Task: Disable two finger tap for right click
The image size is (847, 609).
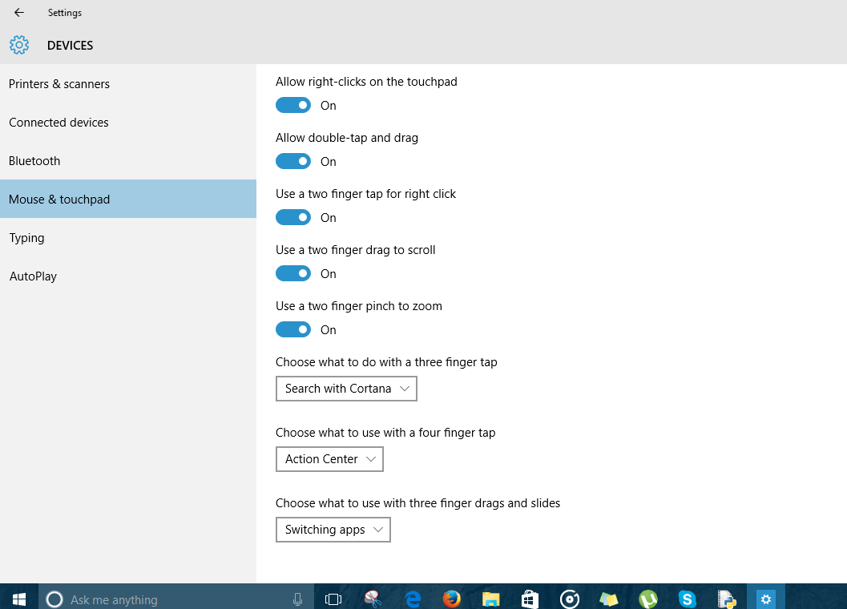Action: pos(293,217)
